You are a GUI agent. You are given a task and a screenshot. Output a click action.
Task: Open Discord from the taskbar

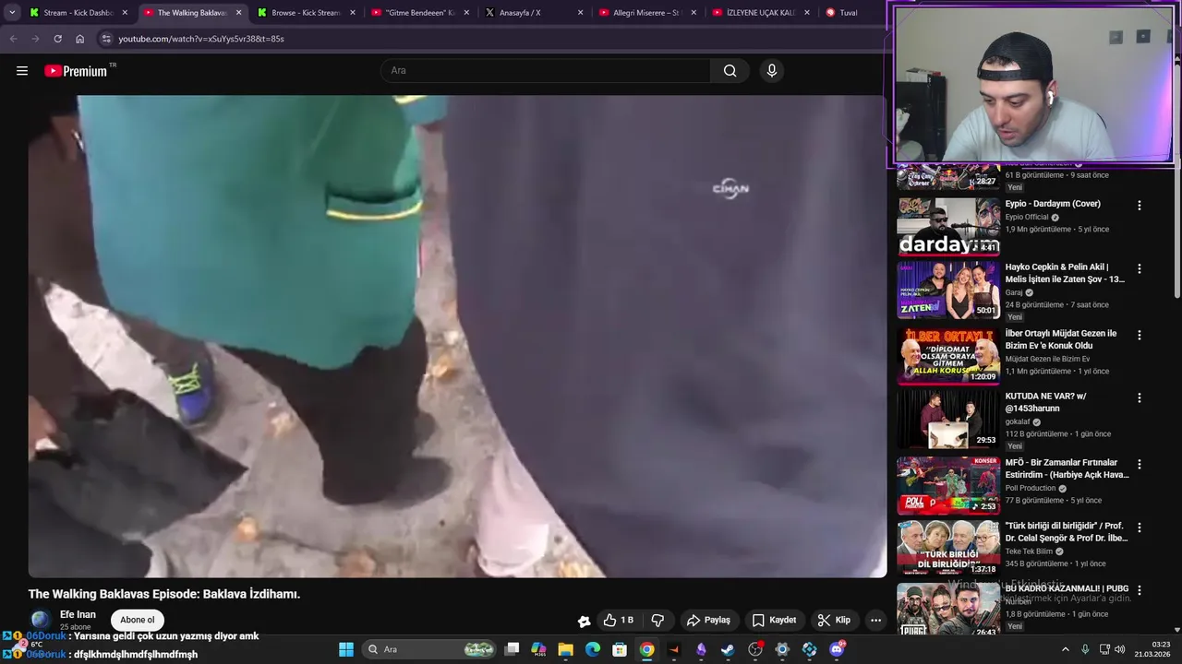point(837,649)
